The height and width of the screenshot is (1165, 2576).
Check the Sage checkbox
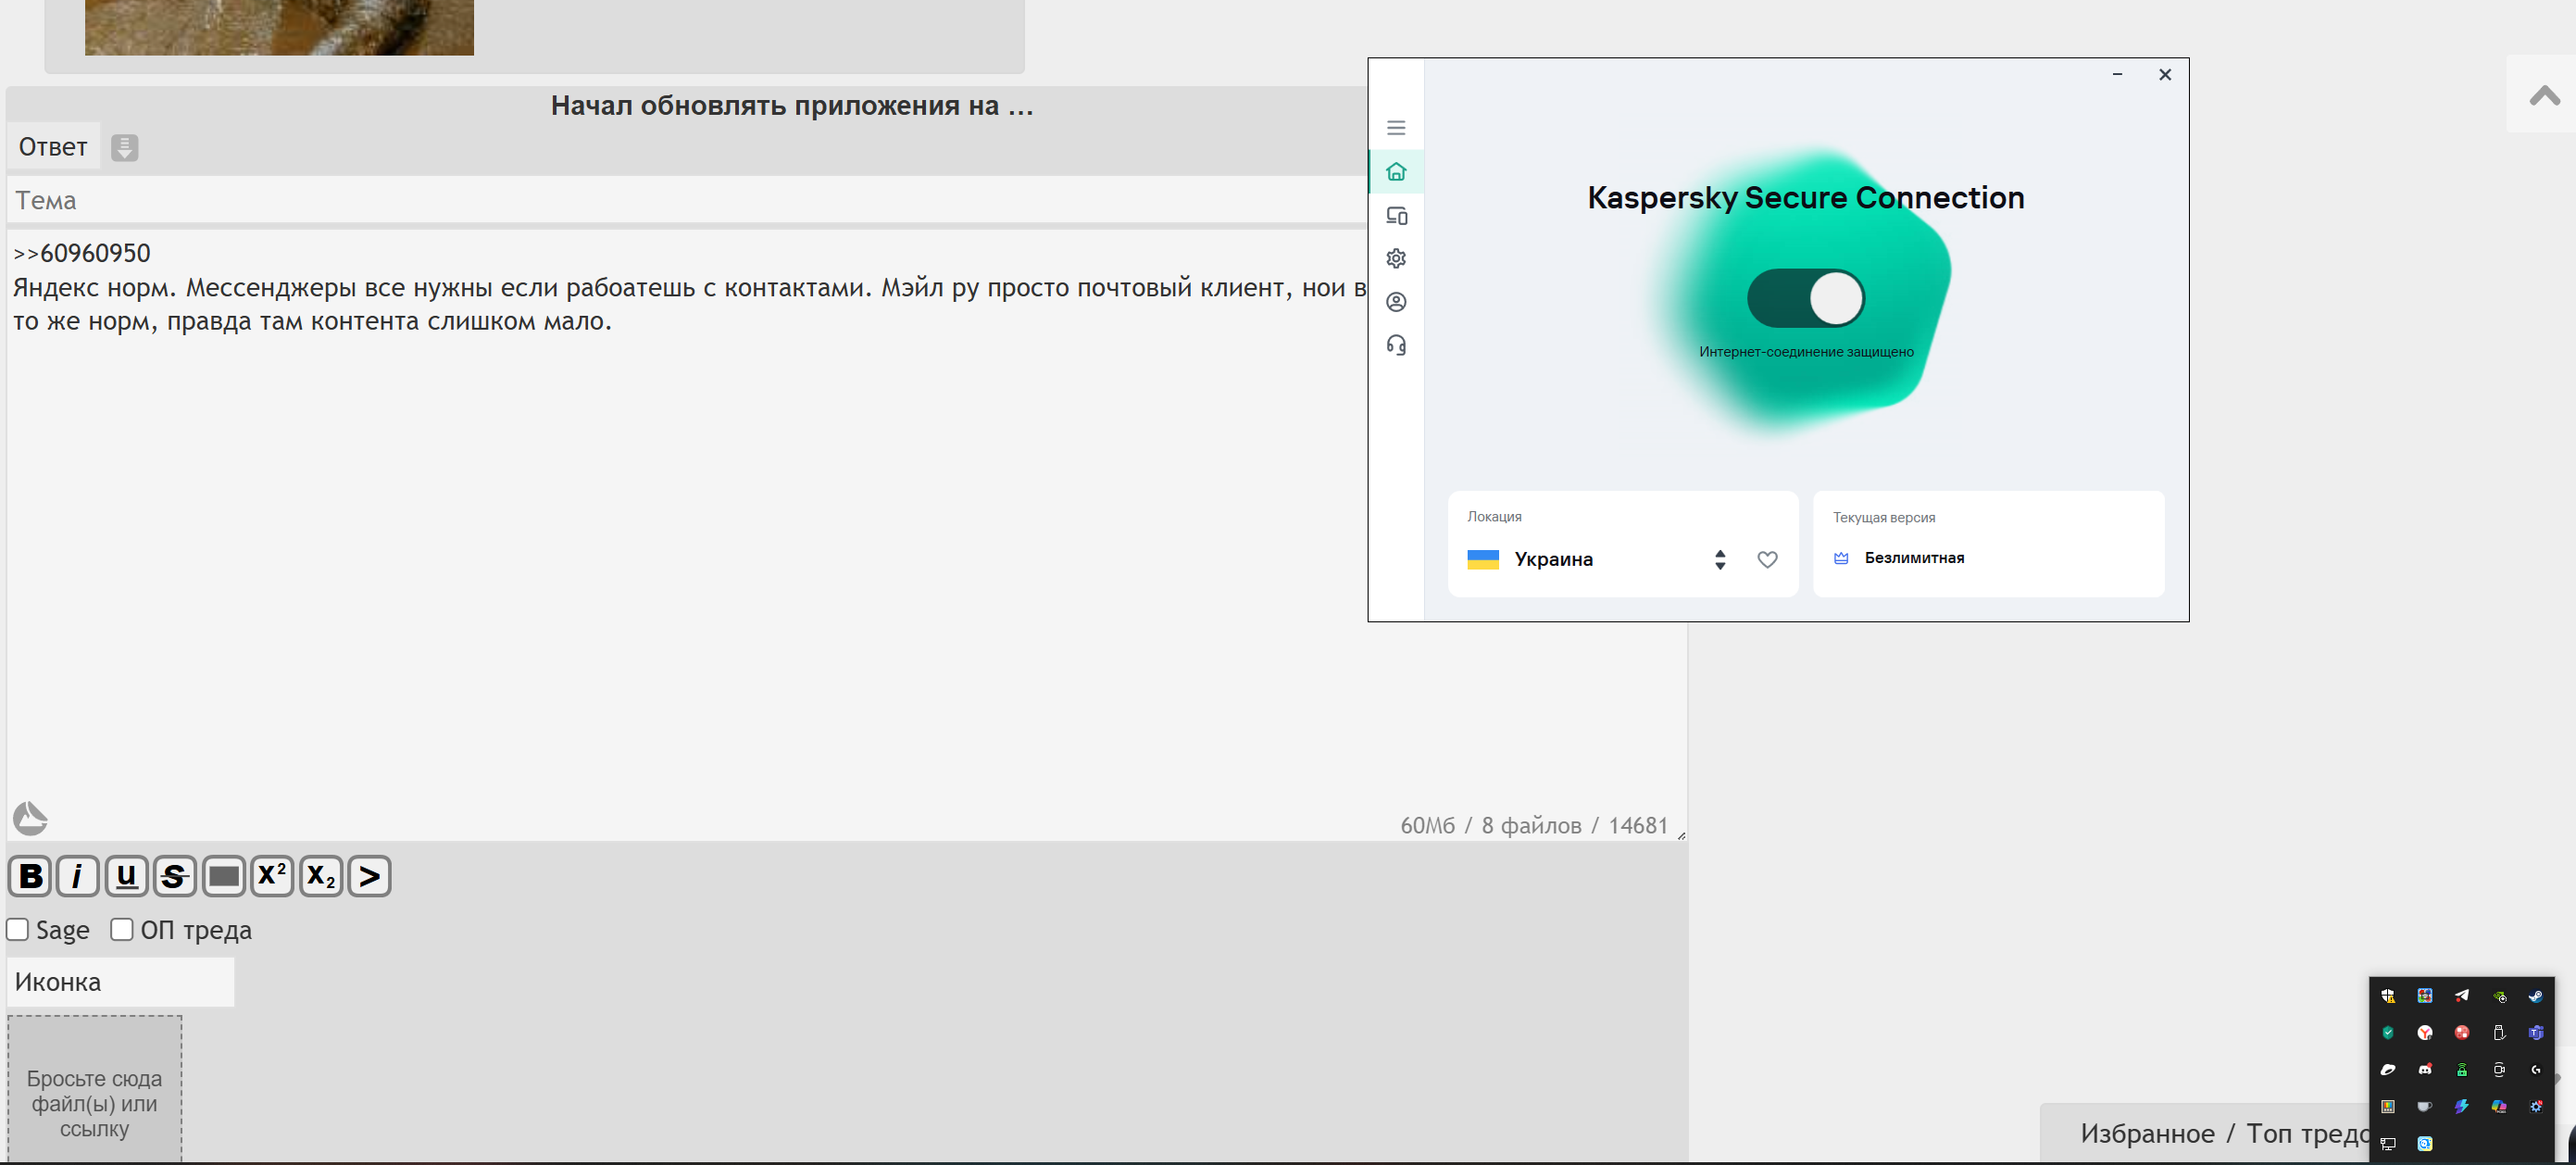click(18, 930)
